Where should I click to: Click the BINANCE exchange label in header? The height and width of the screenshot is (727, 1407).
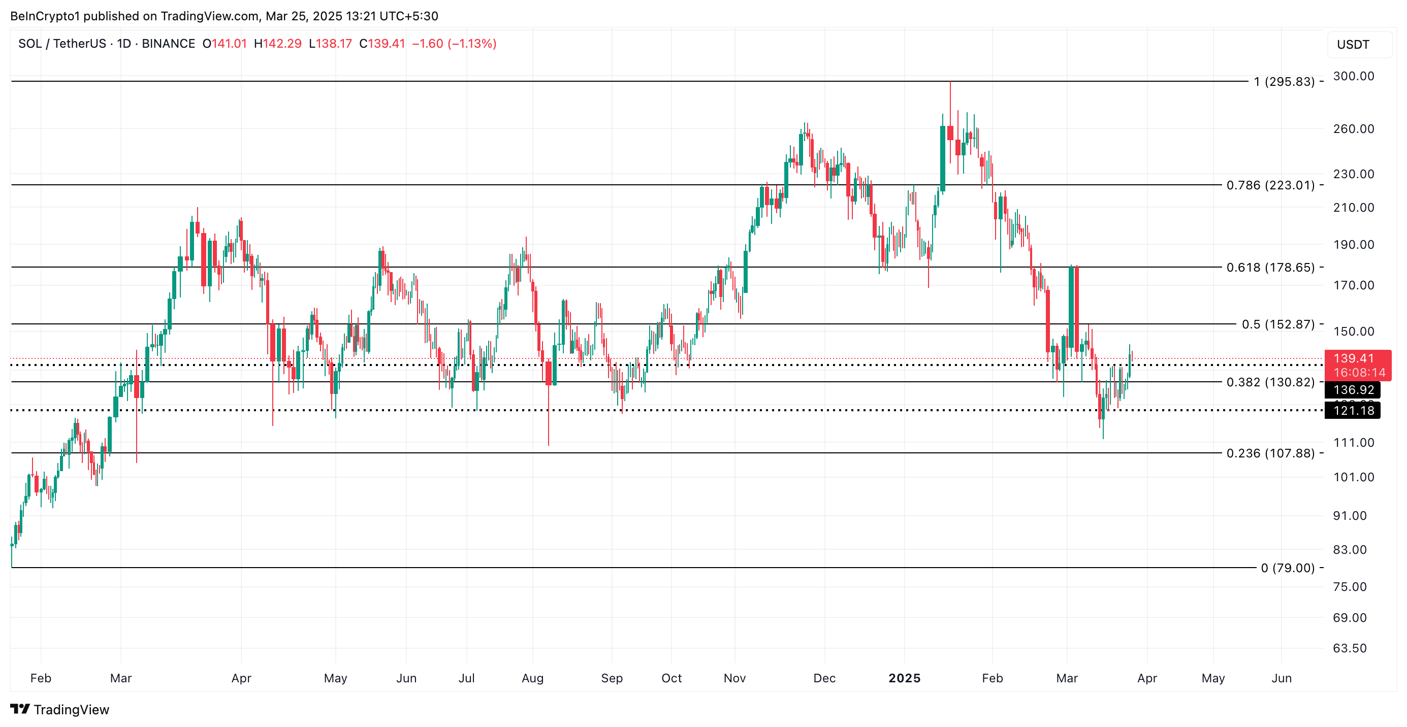click(168, 44)
